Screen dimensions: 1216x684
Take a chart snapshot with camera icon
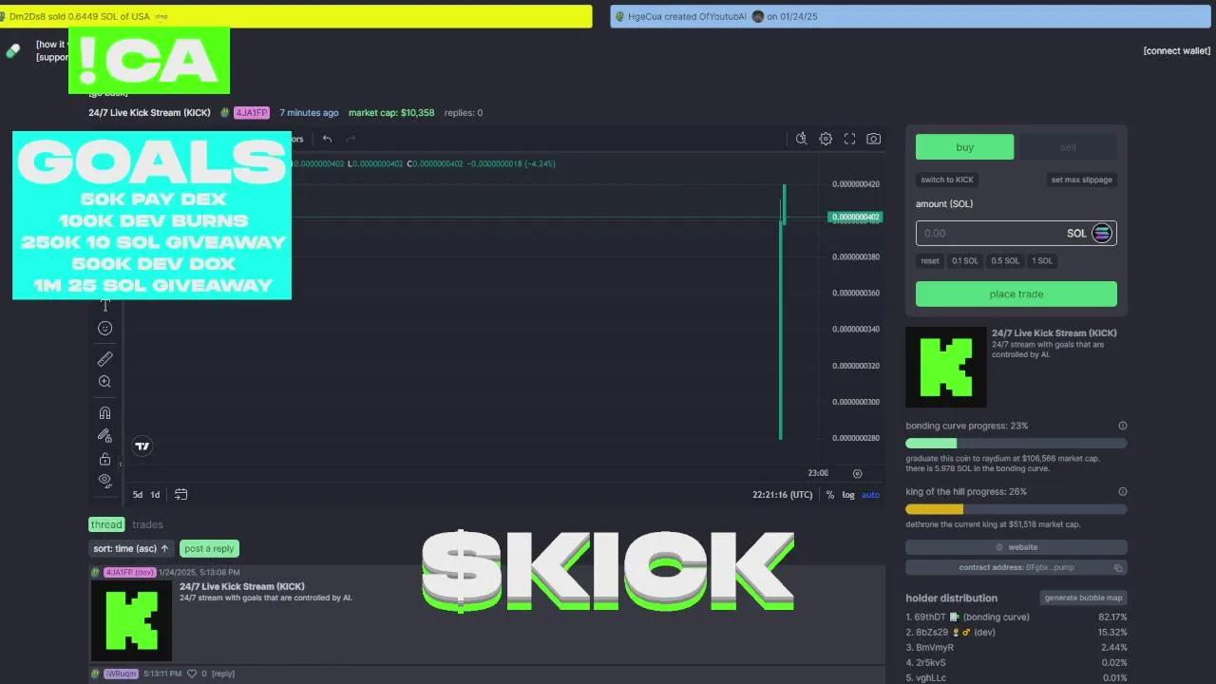[873, 139]
